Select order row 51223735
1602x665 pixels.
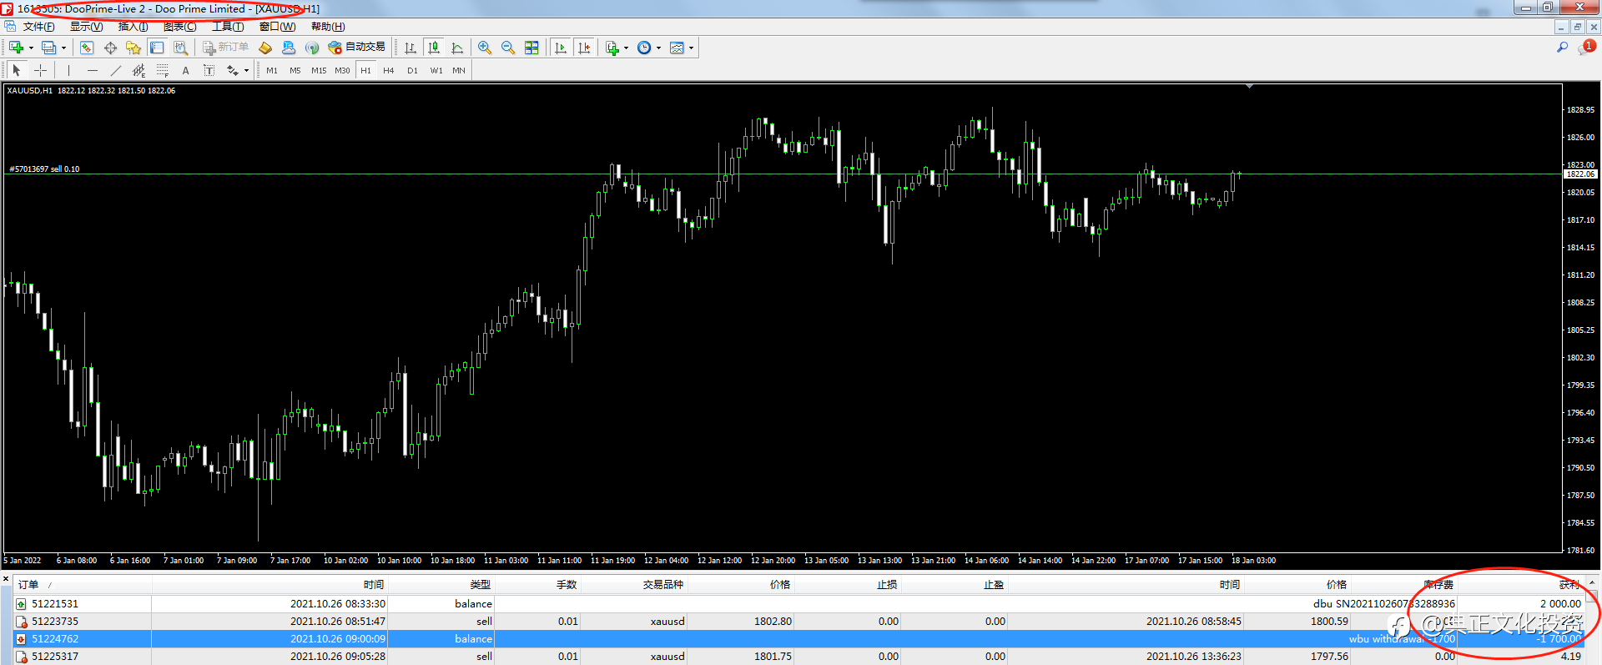coord(55,622)
